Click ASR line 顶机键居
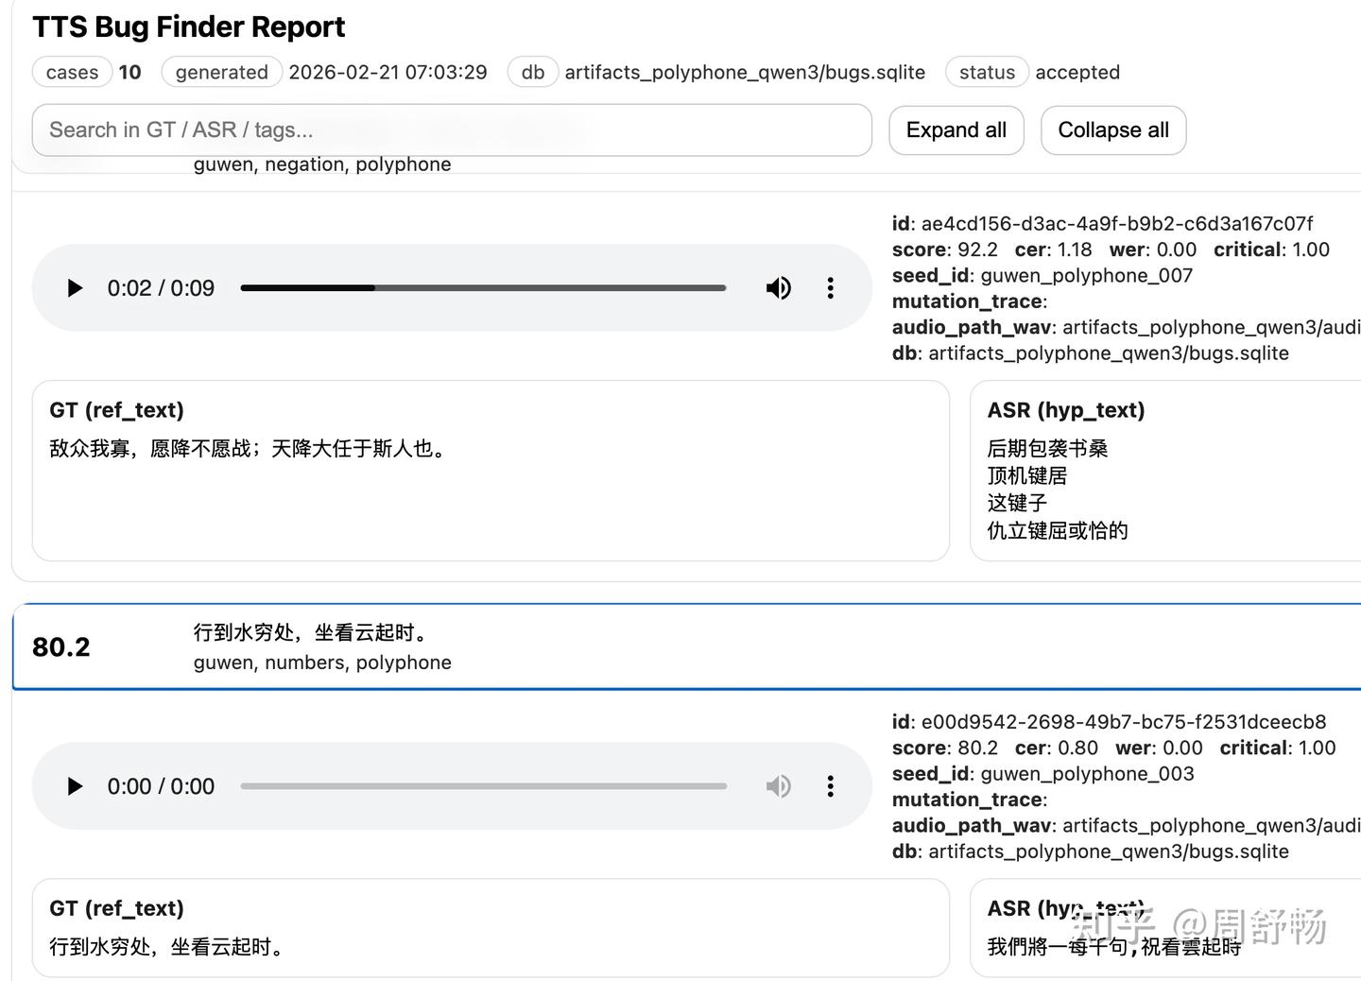 pyautogui.click(x=1027, y=475)
